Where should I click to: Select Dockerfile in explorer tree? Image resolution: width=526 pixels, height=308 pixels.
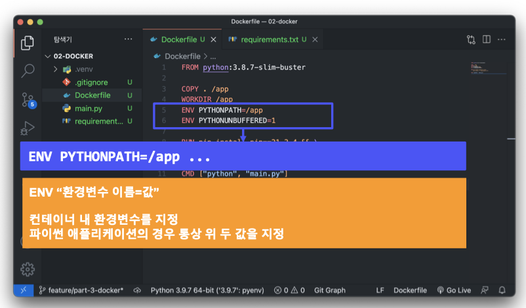pos(92,95)
